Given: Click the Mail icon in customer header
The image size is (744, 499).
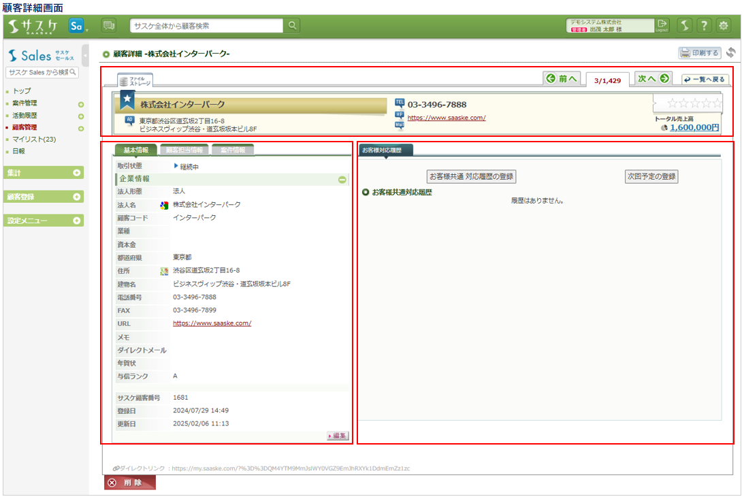Looking at the screenshot, I should (400, 125).
